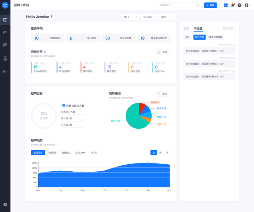Open the user account avatar icon
254x212 pixels.
[x=247, y=5]
